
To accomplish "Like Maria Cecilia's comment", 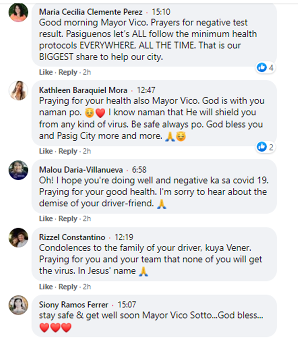I will click(x=46, y=72).
